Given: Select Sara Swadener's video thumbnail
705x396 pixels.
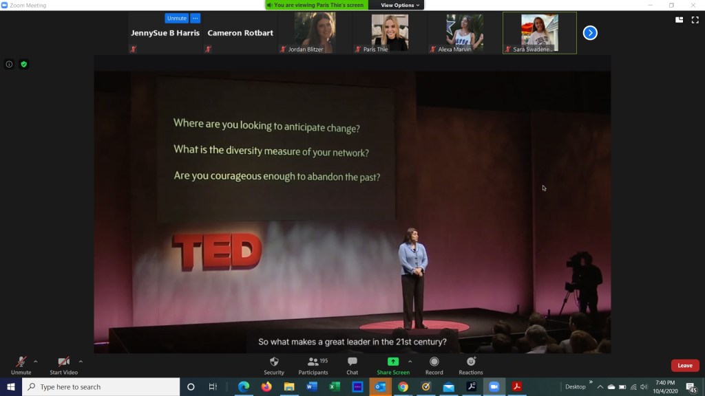Looking at the screenshot, I should (x=540, y=33).
